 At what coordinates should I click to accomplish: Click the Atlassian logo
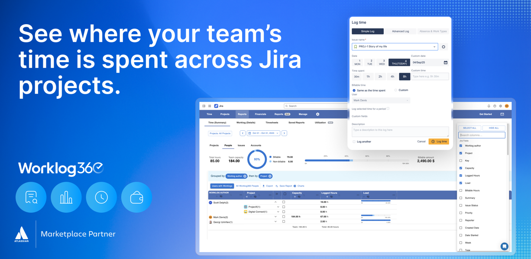22,234
